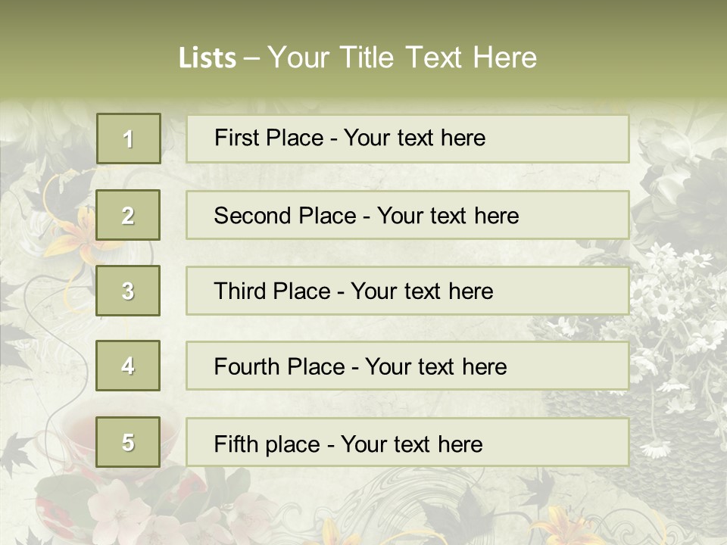
Task: Click the number 1 box
Action: click(129, 139)
